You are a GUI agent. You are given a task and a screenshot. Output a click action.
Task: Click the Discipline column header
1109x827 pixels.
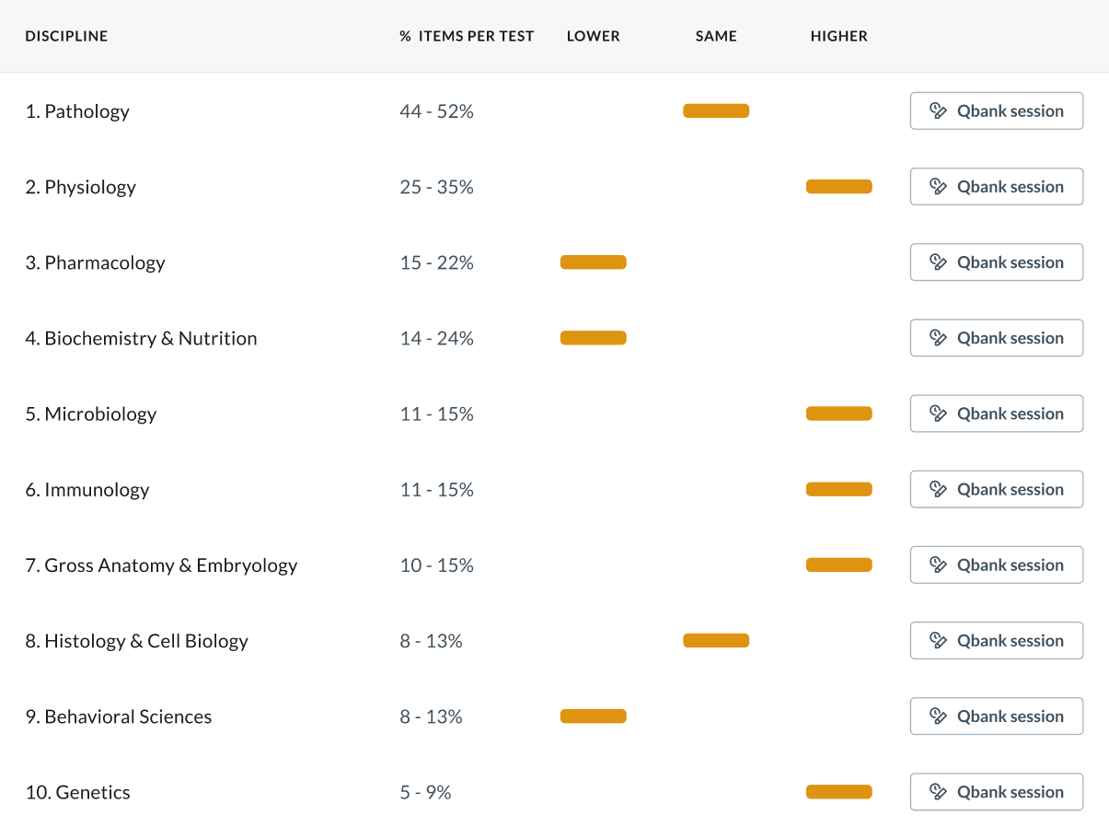pyautogui.click(x=66, y=37)
